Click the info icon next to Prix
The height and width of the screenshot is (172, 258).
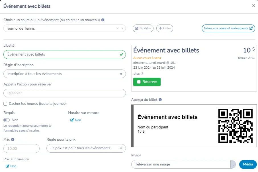pyautogui.click(x=13, y=140)
